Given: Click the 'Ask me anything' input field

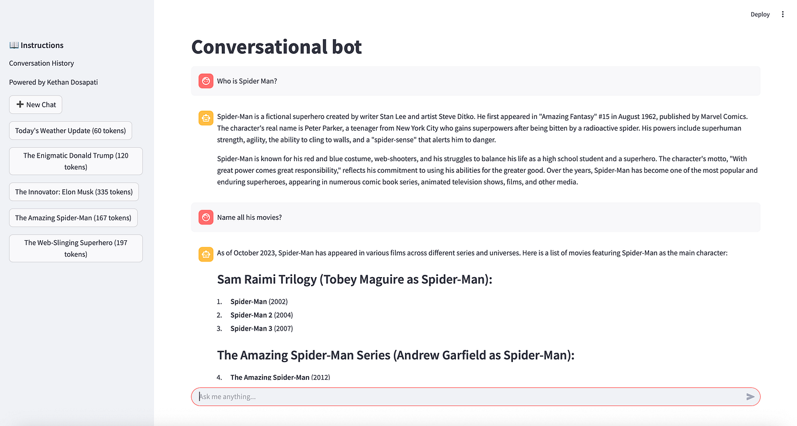Looking at the screenshot, I should (x=411, y=397).
